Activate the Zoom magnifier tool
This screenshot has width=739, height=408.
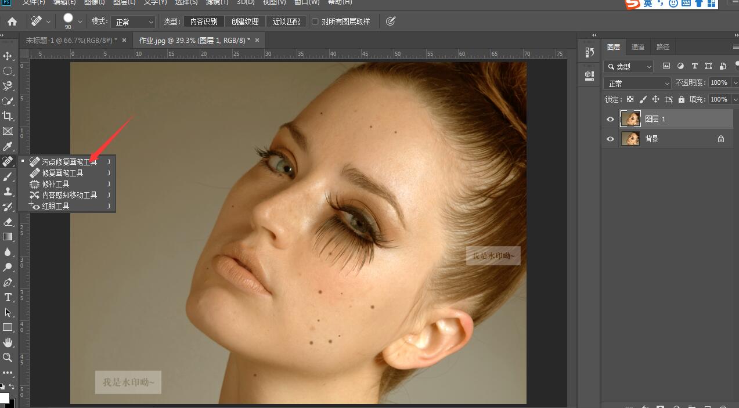8,358
